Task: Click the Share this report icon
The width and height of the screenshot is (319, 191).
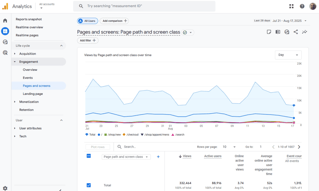Action: pyautogui.click(x=296, y=32)
